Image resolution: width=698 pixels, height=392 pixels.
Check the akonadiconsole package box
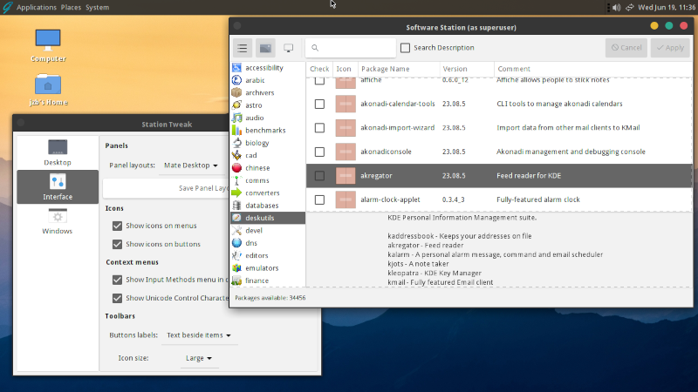coord(319,152)
